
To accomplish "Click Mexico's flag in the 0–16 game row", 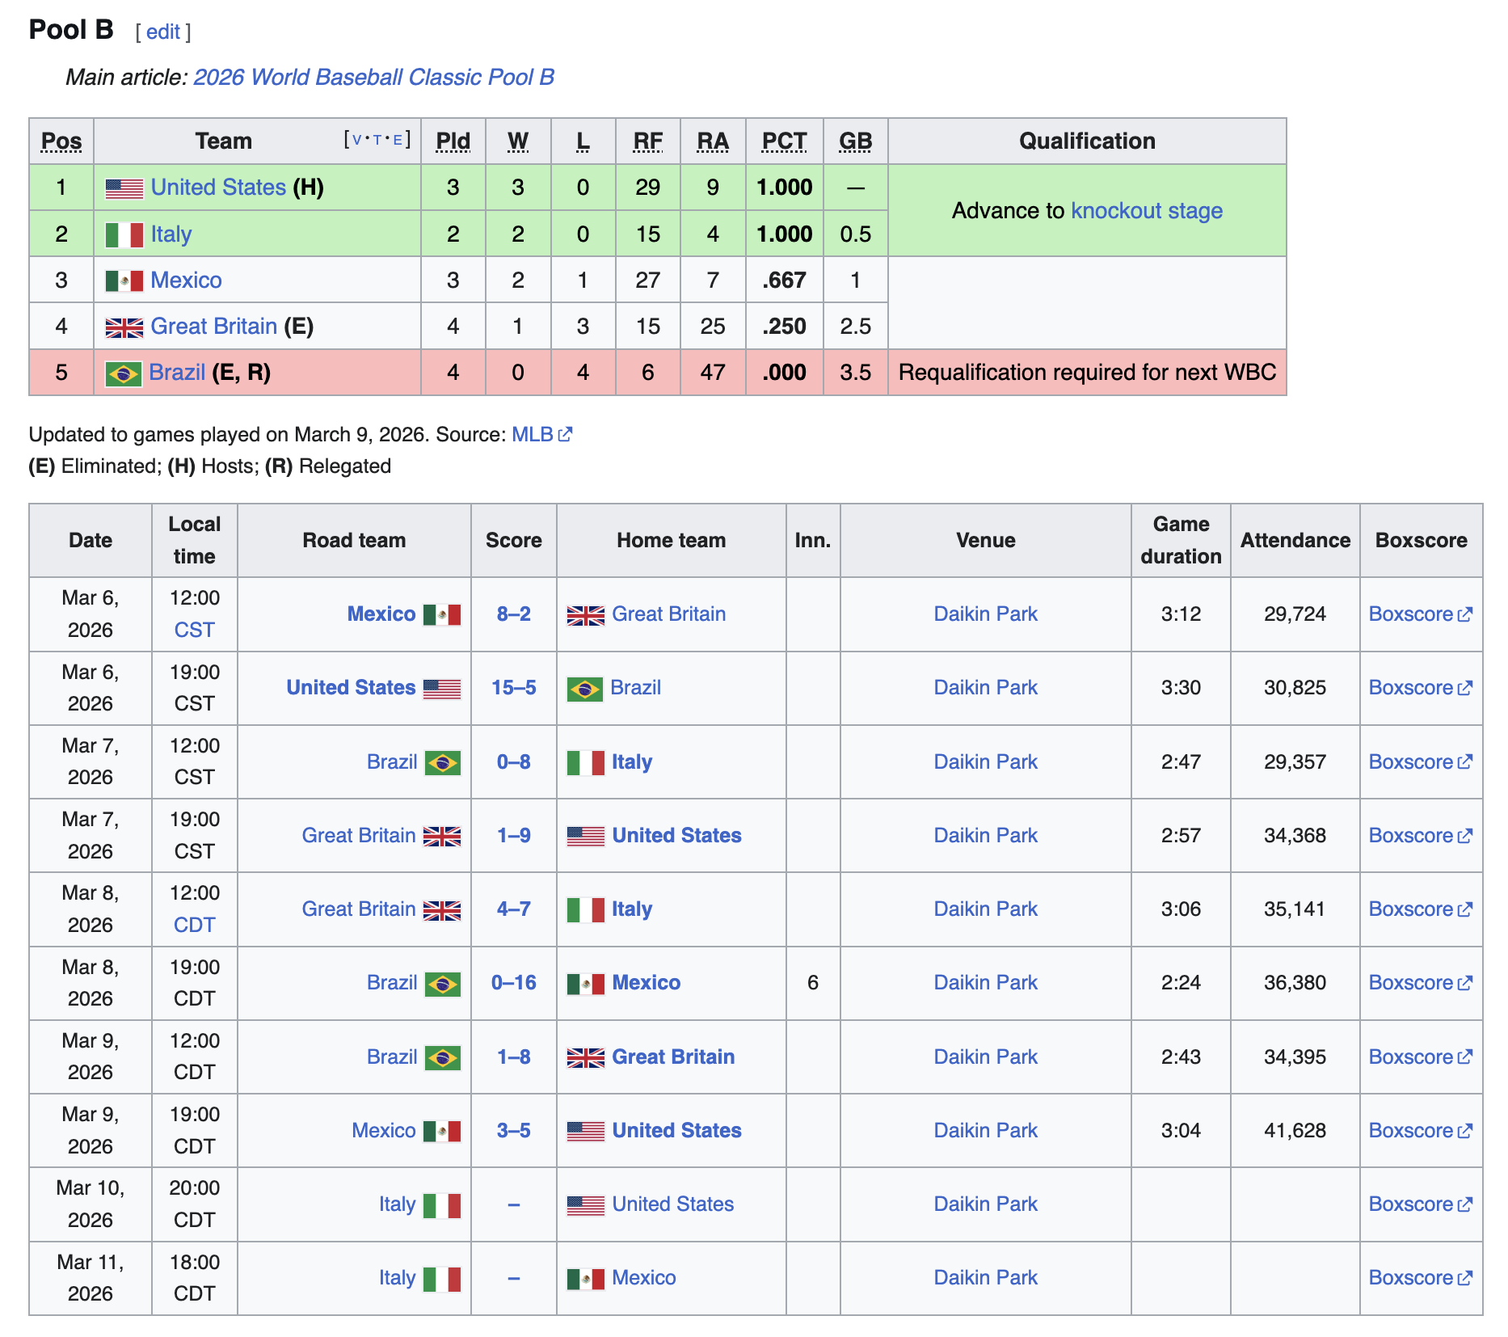I will [586, 984].
